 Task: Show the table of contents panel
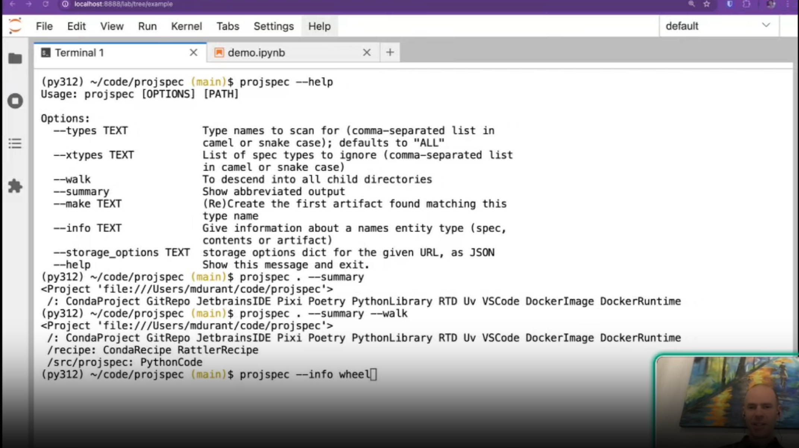(x=15, y=143)
